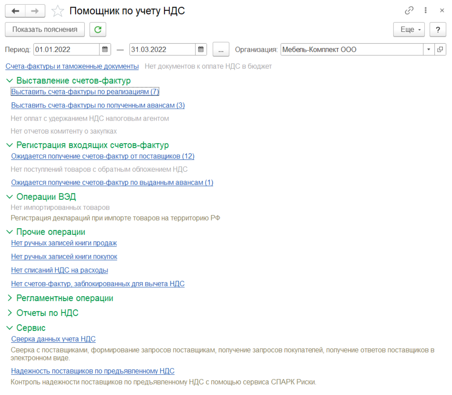This screenshot has width=452, height=395.
Task: Collapse the Выставление счетов-фактур section
Action: point(10,81)
